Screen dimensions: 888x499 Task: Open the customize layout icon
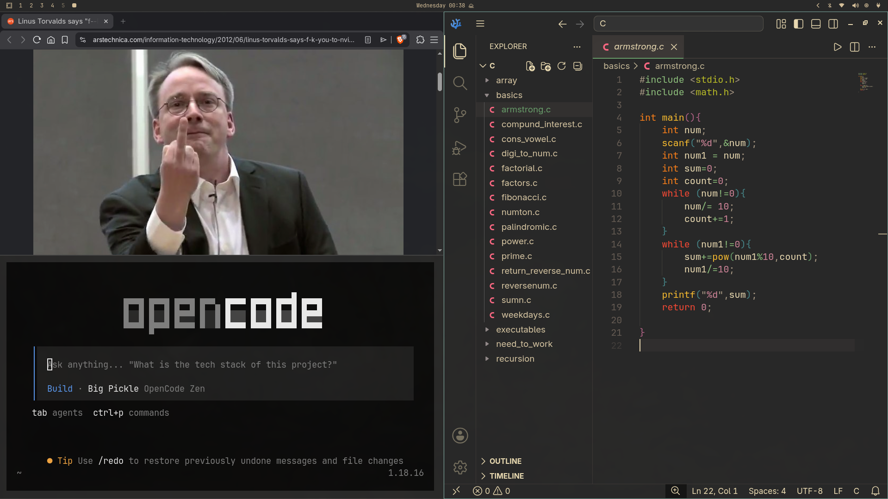(781, 24)
